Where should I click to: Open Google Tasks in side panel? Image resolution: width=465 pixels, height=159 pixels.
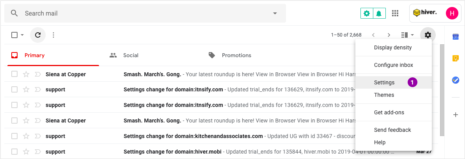point(456,80)
